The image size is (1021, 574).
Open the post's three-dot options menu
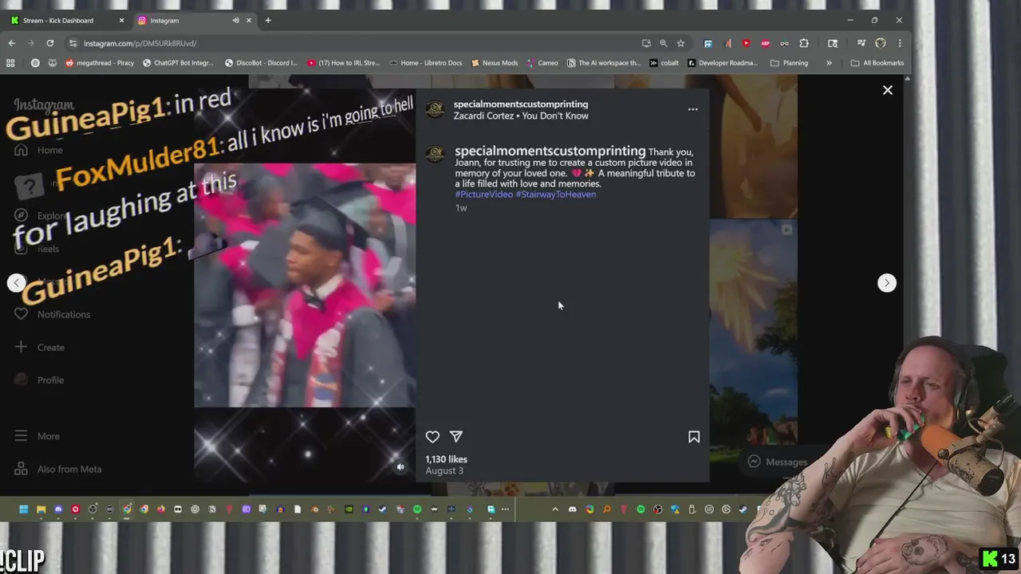[692, 109]
